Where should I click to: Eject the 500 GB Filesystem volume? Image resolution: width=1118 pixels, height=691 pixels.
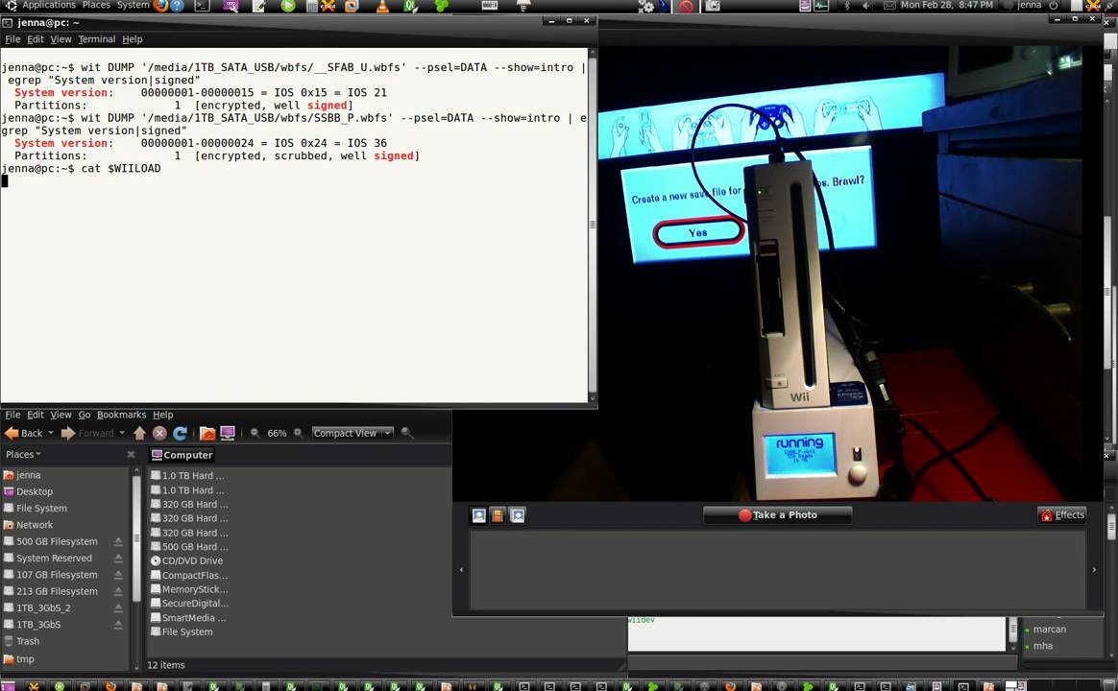tap(118, 541)
